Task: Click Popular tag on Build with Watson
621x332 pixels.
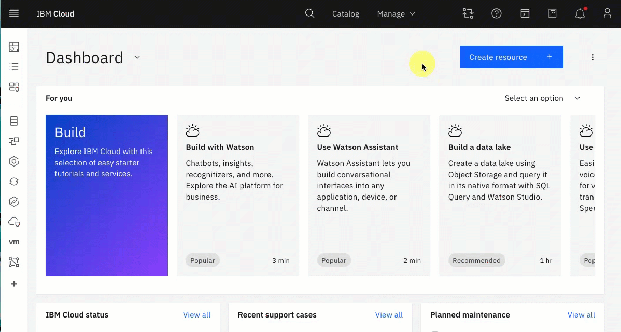Action: pos(202,260)
